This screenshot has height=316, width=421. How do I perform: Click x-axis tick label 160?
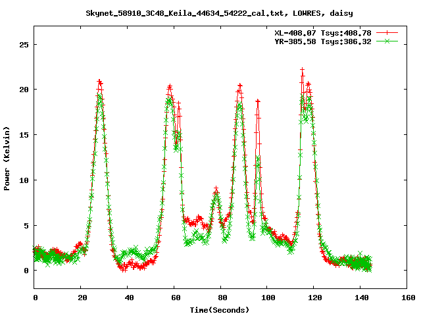(x=409, y=298)
